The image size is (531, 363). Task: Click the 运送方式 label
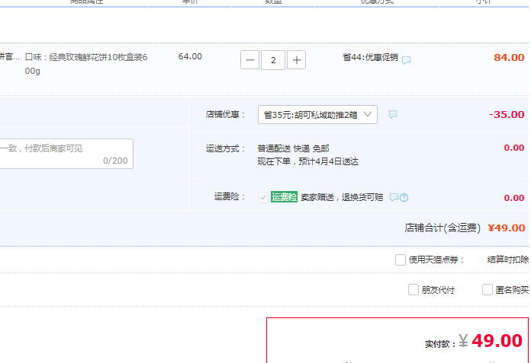[225, 148]
